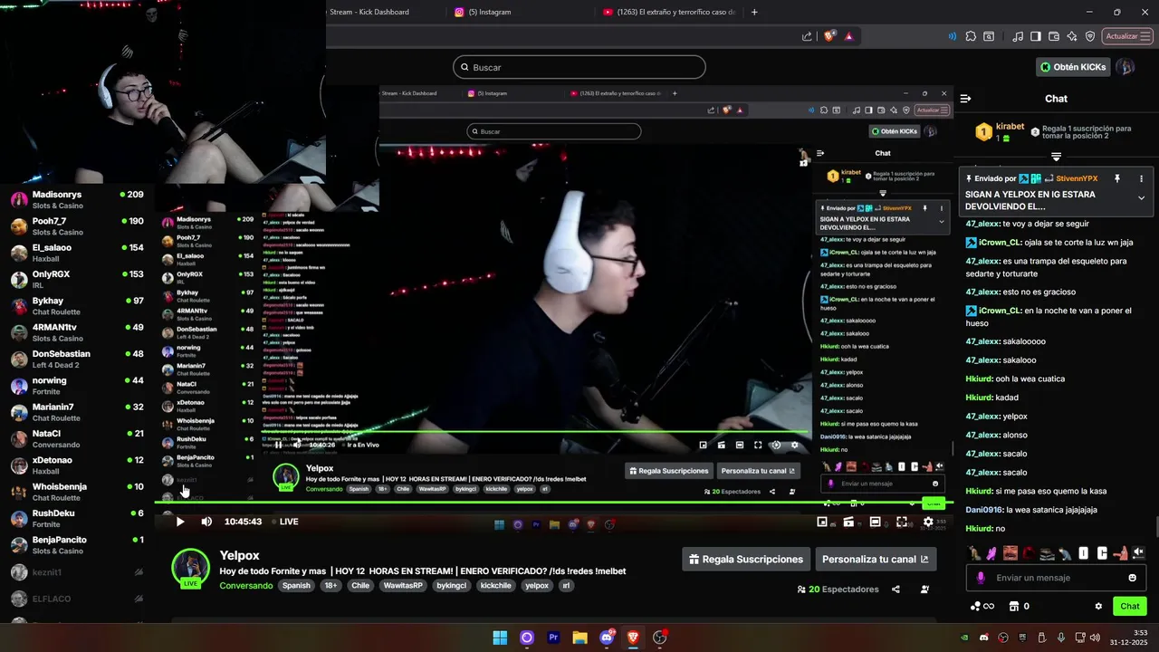Click the Obtén KICKs button
Image resolution: width=1159 pixels, height=652 pixels.
pos(1073,67)
